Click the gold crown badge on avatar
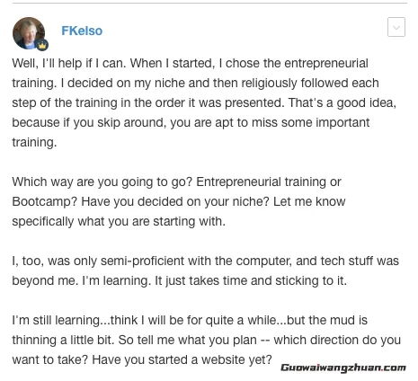 tap(43, 45)
